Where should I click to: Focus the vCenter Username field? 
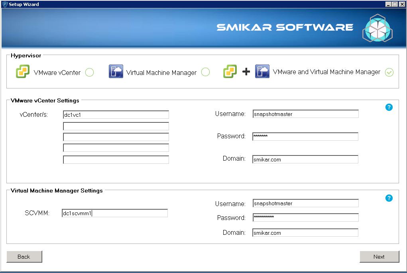click(305, 114)
